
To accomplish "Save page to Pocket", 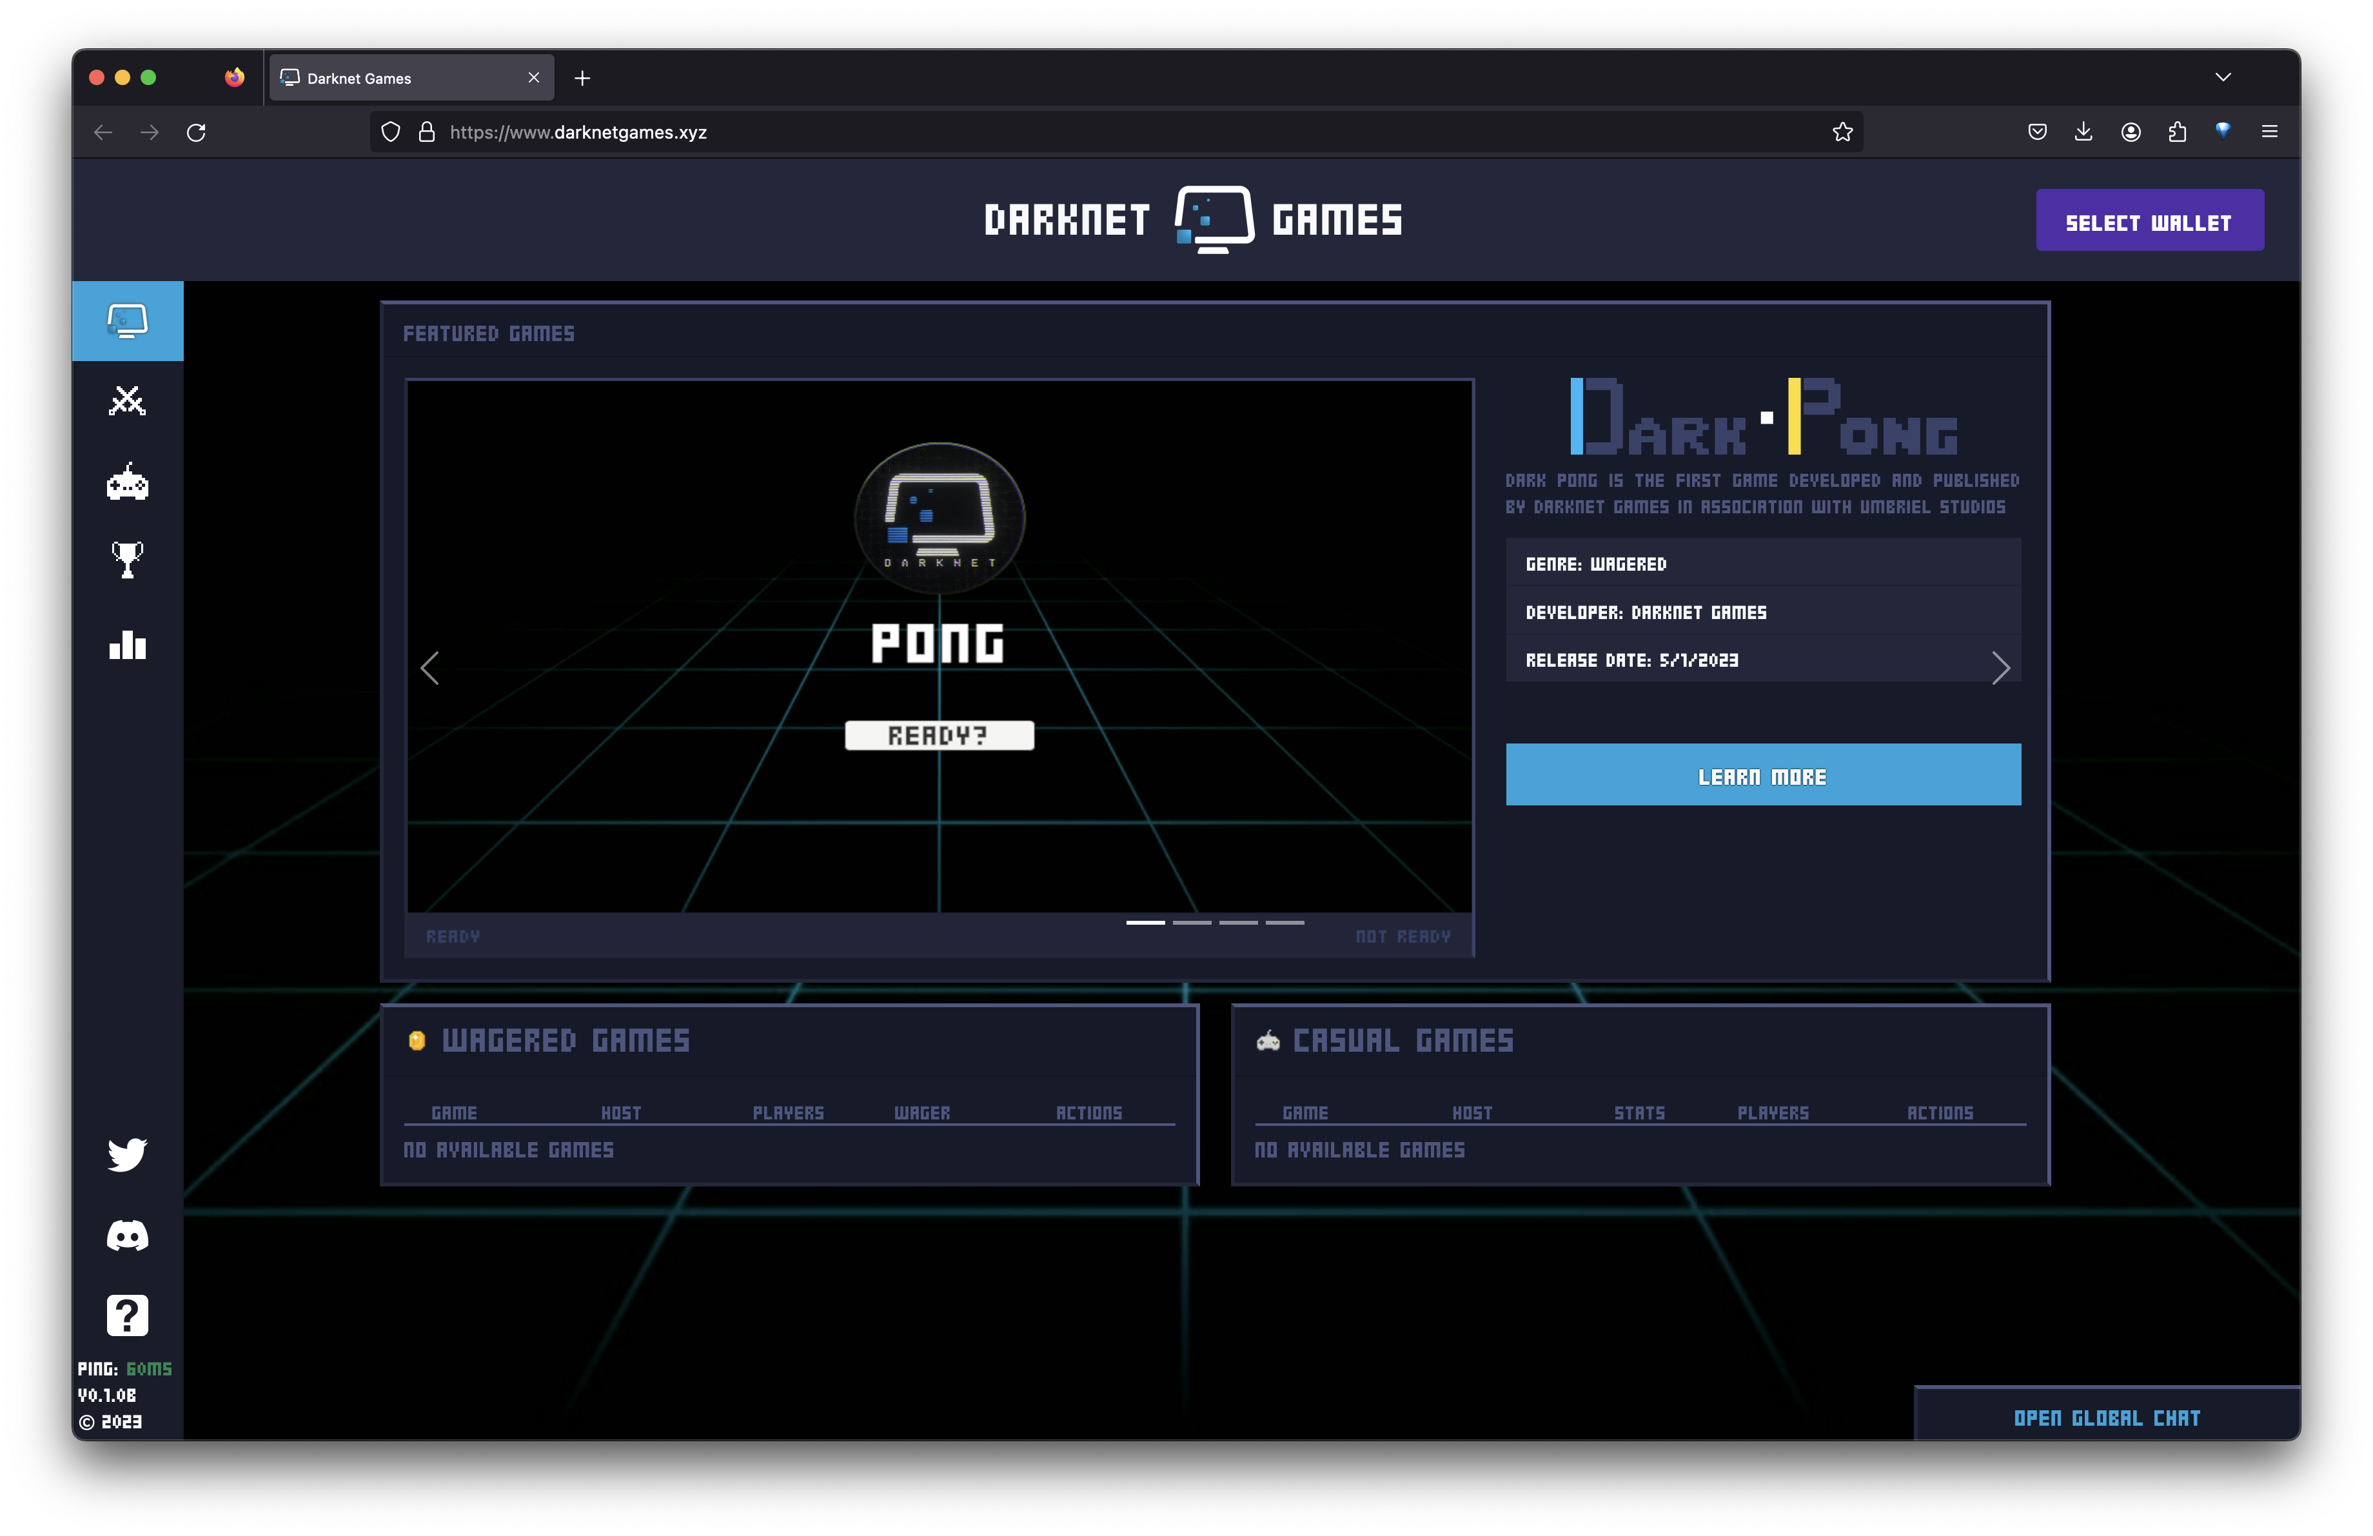I will 2037,133.
